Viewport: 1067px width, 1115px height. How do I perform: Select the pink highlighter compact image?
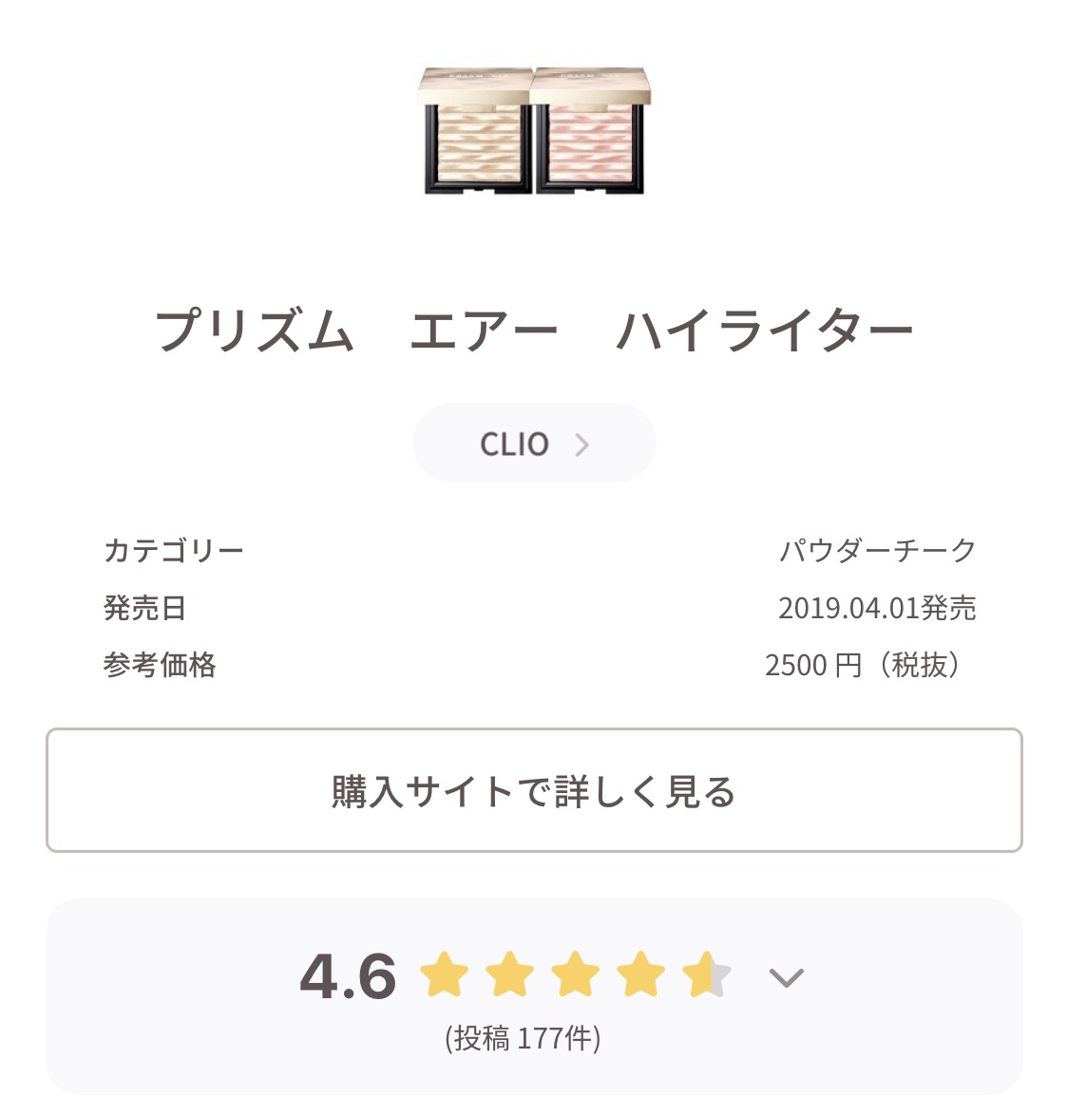pos(592,131)
